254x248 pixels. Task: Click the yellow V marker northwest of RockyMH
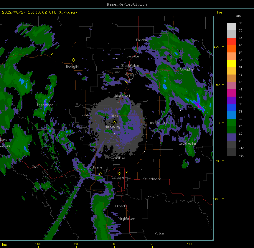52,54
